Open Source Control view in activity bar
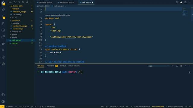The height and width of the screenshot is (108, 193). point(3,17)
